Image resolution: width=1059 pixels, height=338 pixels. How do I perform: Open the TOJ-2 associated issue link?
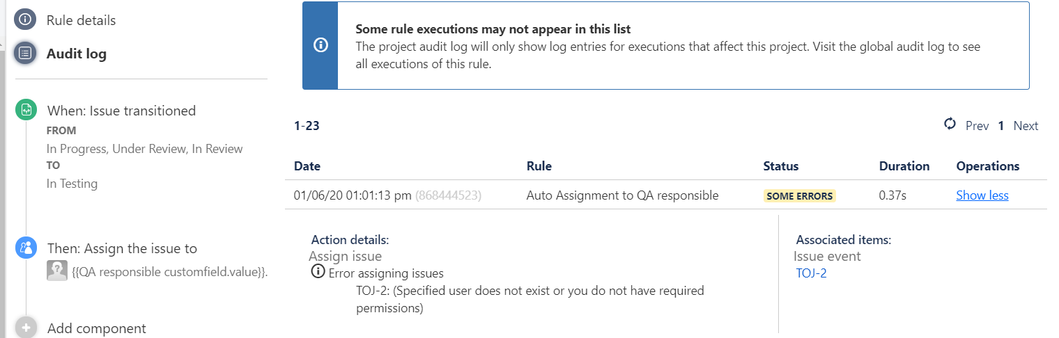click(x=812, y=274)
